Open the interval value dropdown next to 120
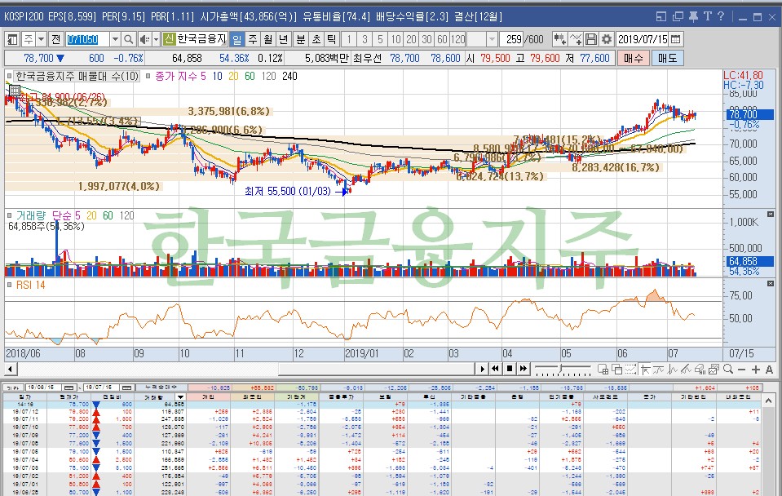782x496 pixels. [493, 39]
